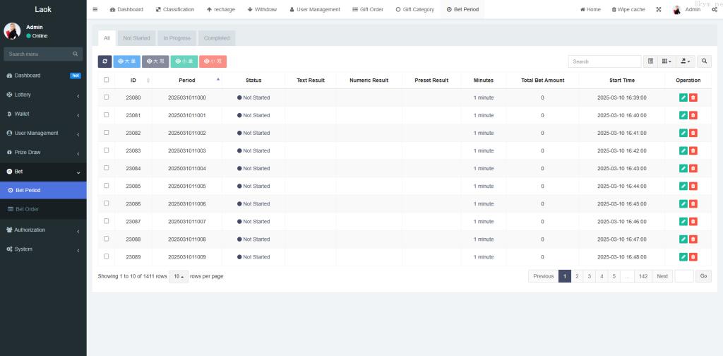723x356 pixels.
Task: Open the columns visibility dropdown
Action: coord(667,61)
